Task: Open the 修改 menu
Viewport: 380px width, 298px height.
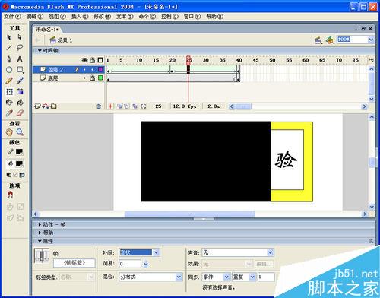Action: coord(103,17)
